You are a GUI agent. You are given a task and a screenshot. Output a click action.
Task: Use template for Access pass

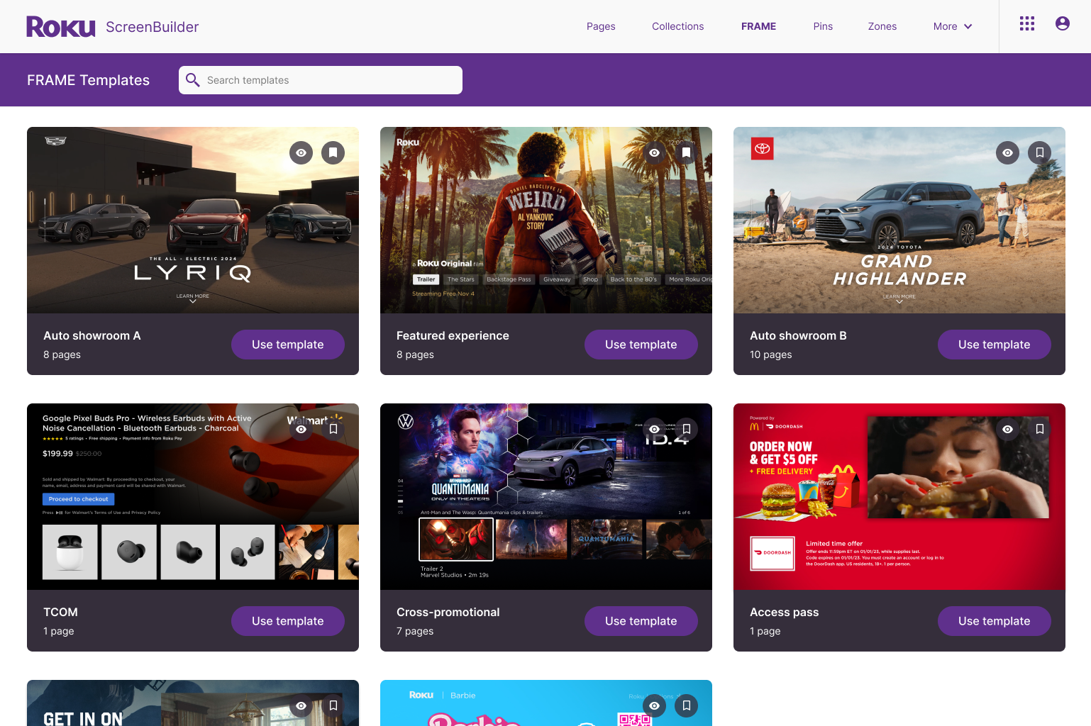click(x=995, y=621)
